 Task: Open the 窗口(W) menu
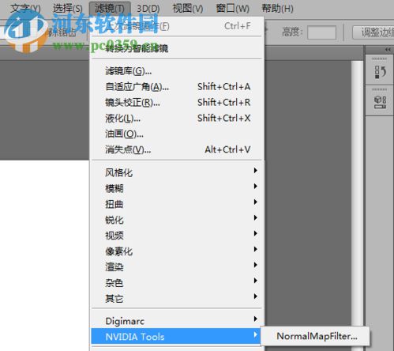[x=232, y=9]
